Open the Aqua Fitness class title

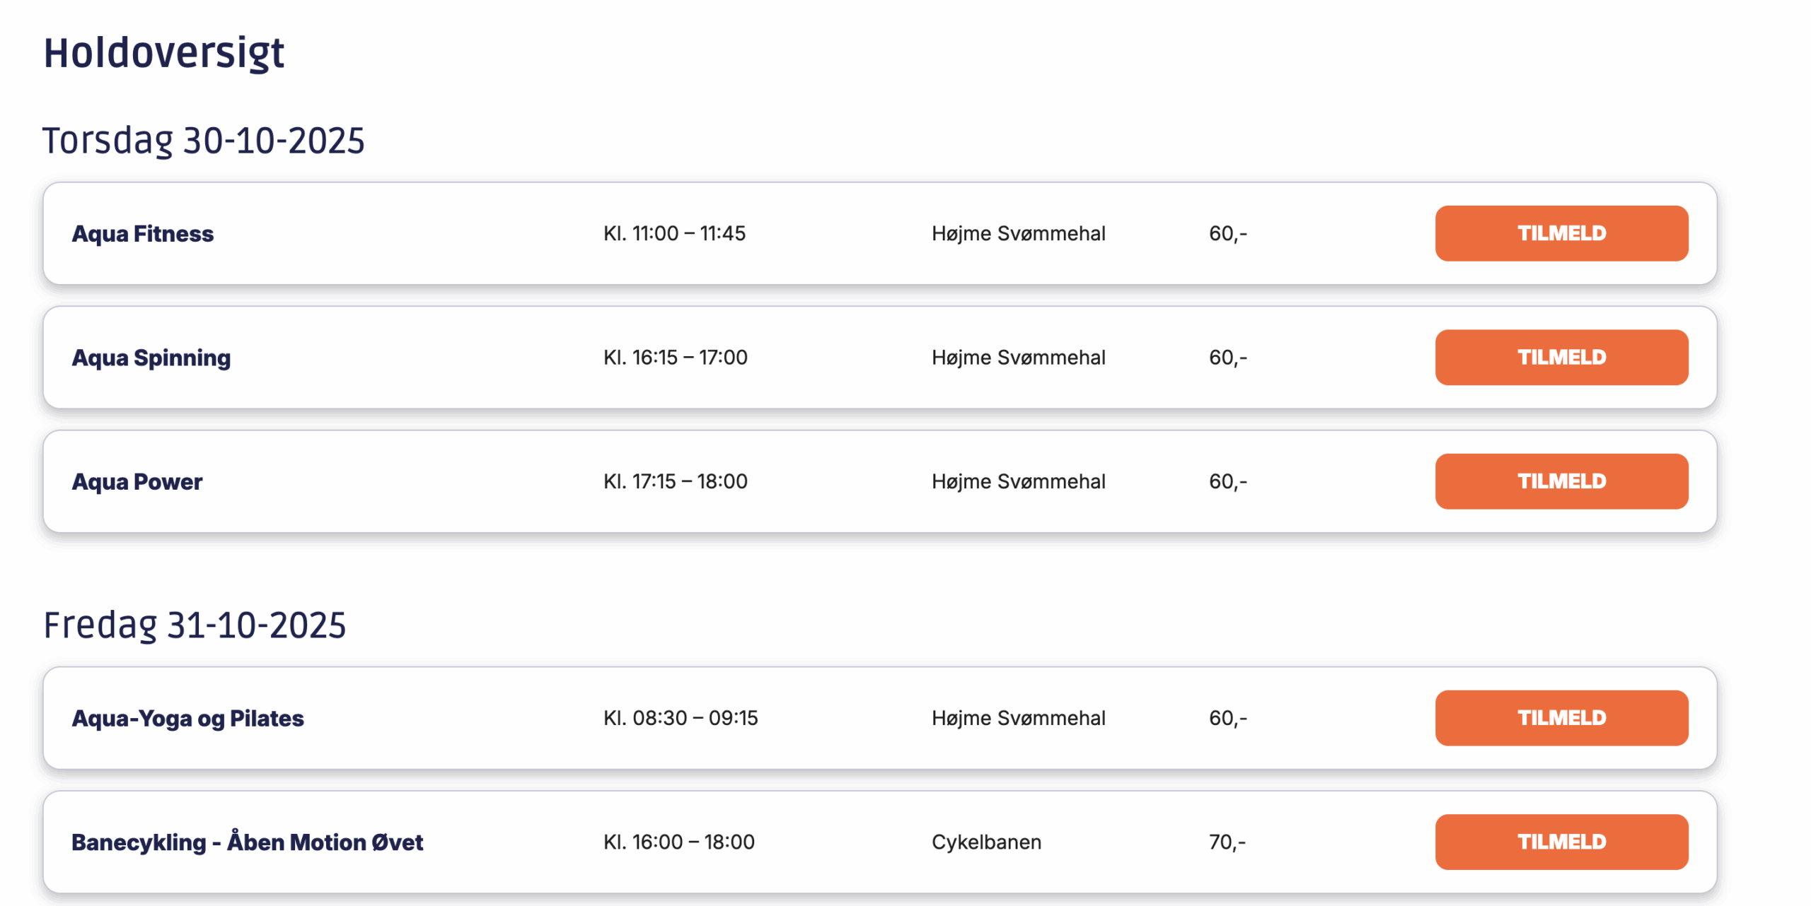point(142,234)
